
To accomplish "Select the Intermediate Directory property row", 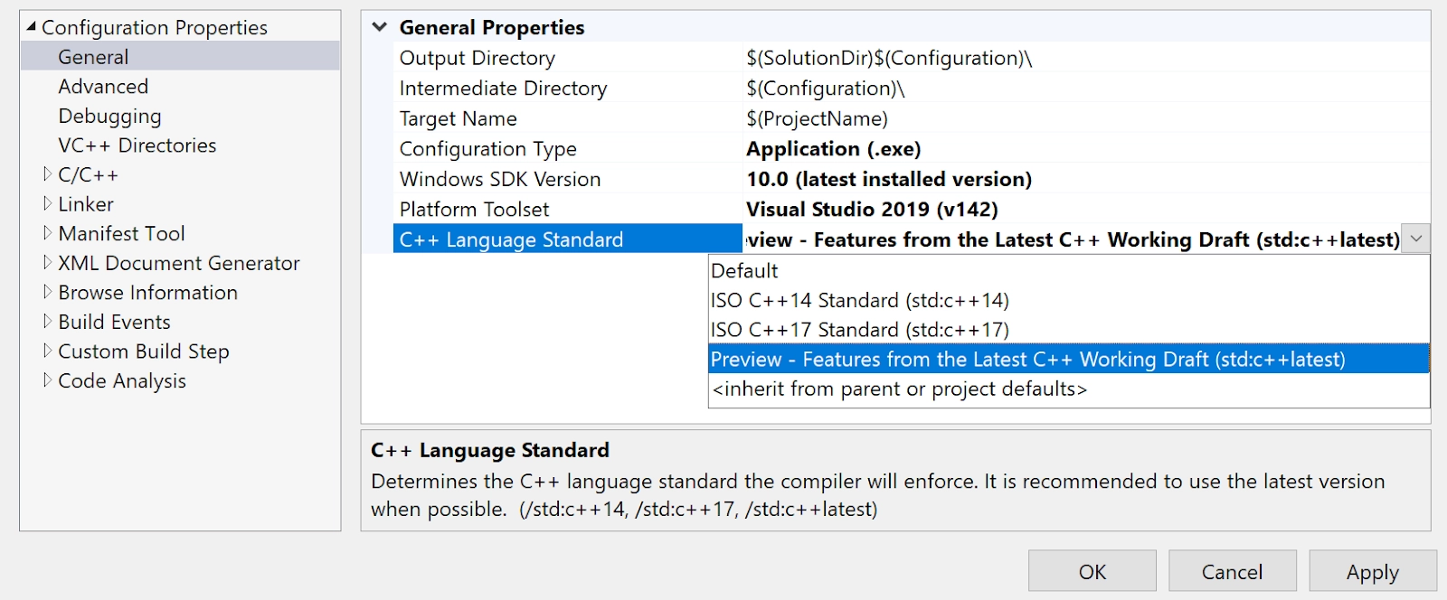I will point(912,88).
